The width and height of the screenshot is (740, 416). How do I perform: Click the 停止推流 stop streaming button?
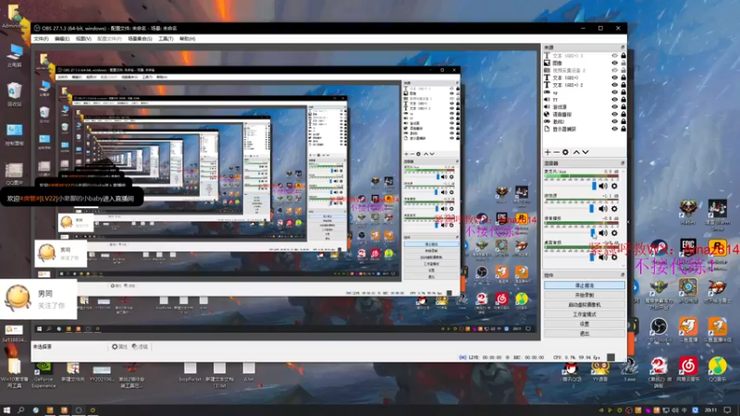tap(585, 286)
